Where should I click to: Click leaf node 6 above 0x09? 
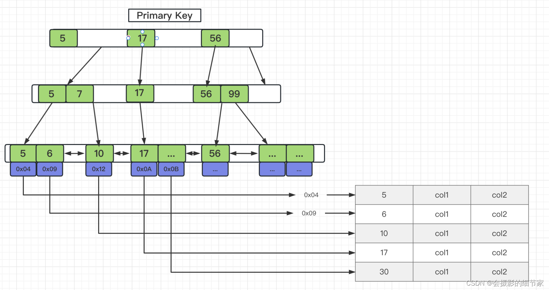(49, 153)
